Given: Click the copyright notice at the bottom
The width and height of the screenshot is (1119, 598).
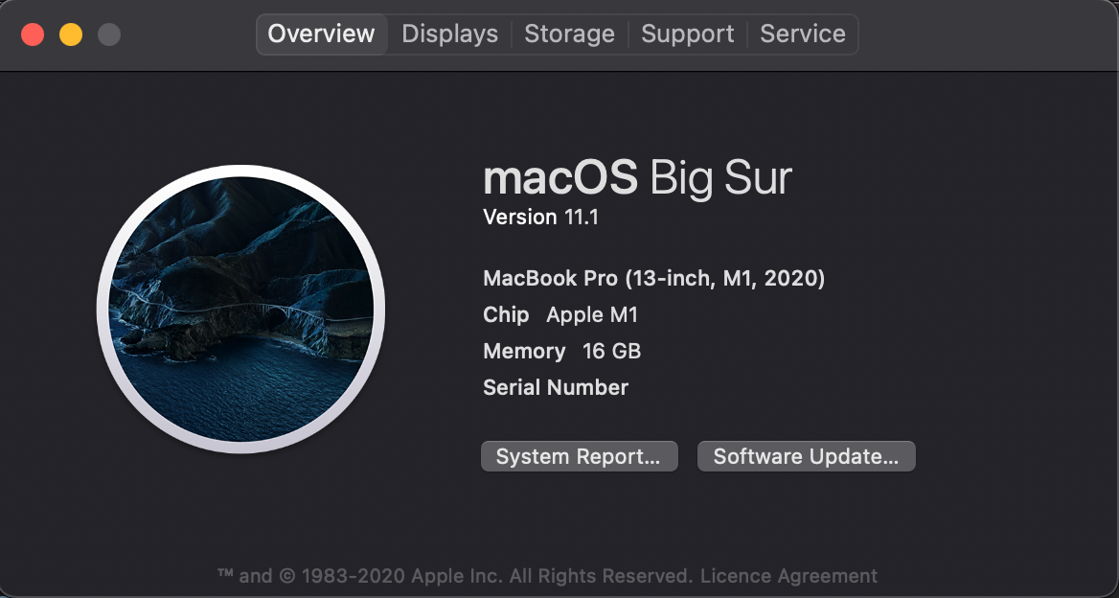Looking at the screenshot, I should 479,575.
